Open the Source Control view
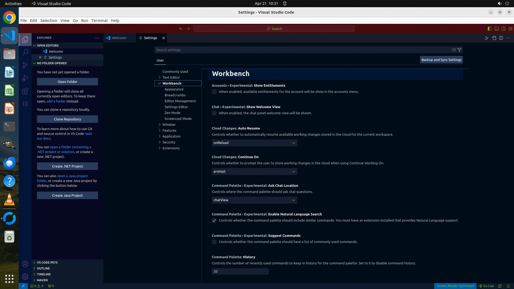 (25, 65)
